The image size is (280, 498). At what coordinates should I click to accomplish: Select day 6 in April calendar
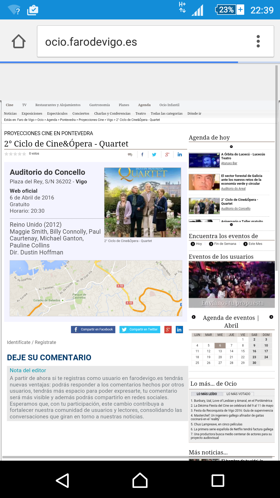220,345
